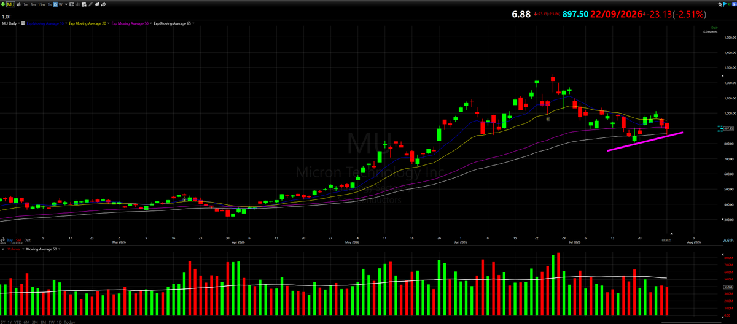This screenshot has height=324, width=737.
Task: Select the YTD range tab
Action: 18,322
